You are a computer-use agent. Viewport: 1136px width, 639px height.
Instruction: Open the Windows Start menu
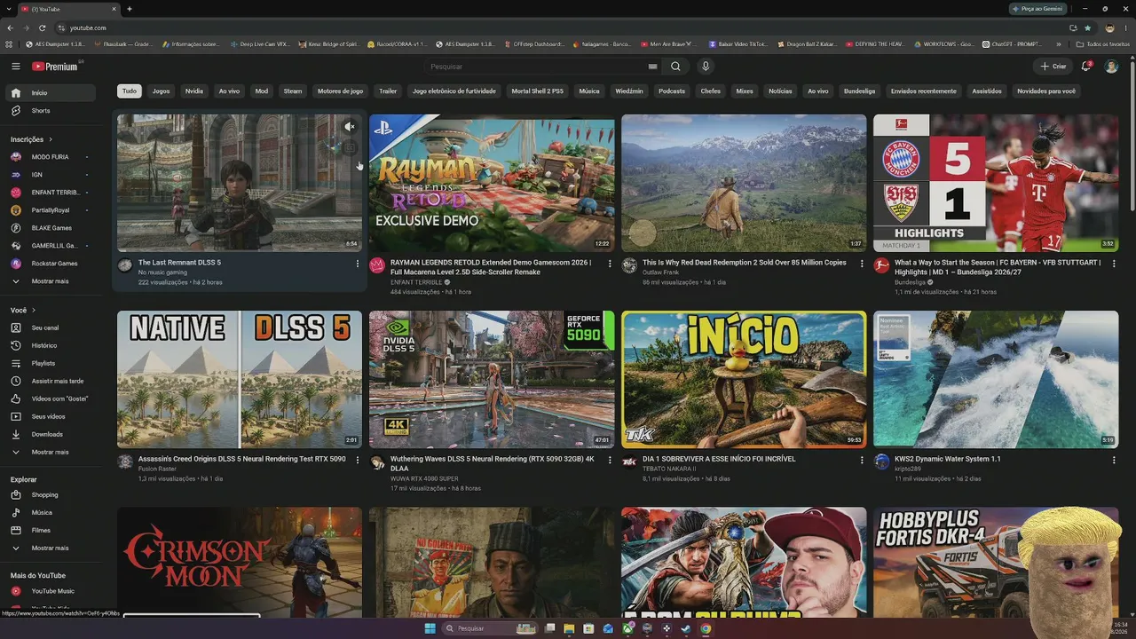click(430, 628)
